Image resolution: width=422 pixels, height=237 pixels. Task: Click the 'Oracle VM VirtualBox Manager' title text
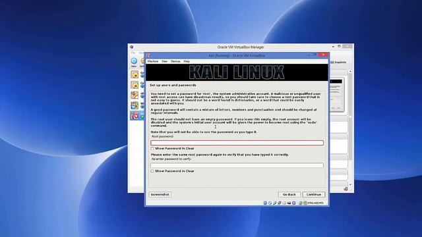(x=241, y=47)
